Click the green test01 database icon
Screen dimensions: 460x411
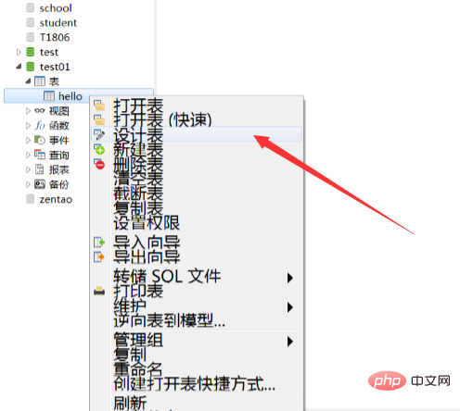tap(30, 67)
